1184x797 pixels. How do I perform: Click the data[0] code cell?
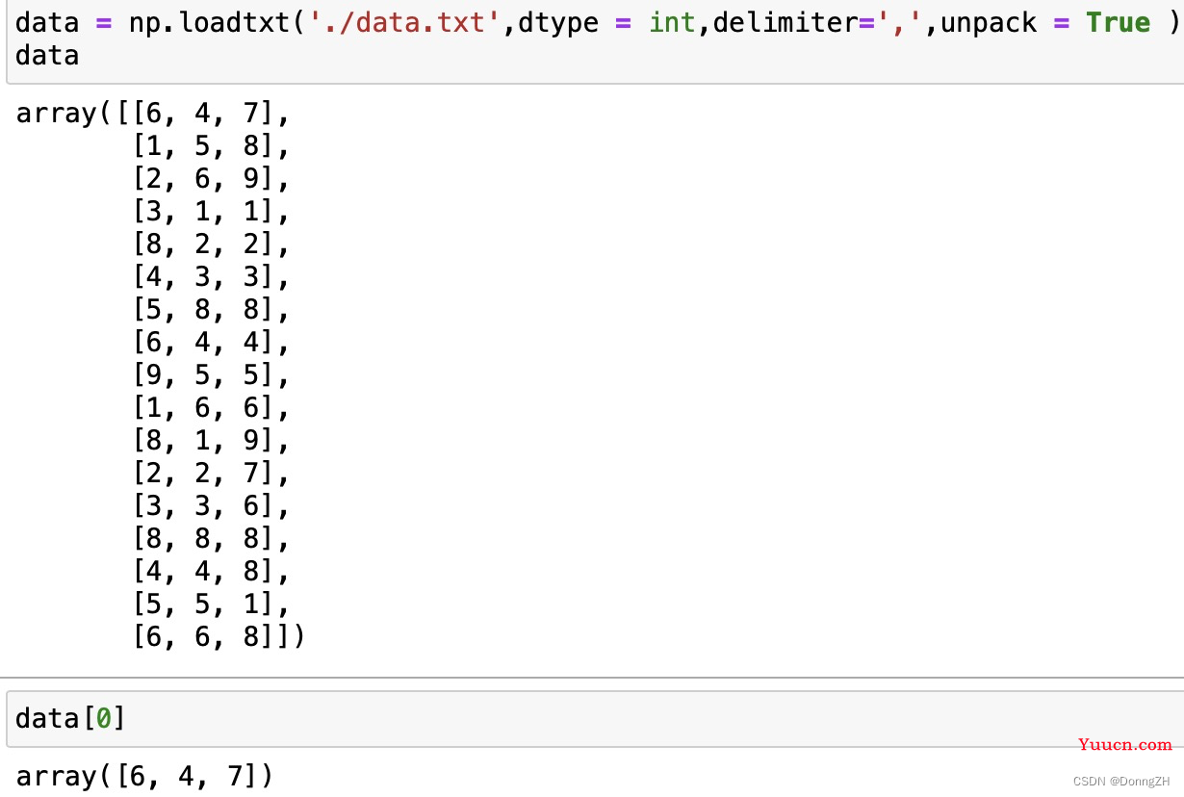[592, 718]
